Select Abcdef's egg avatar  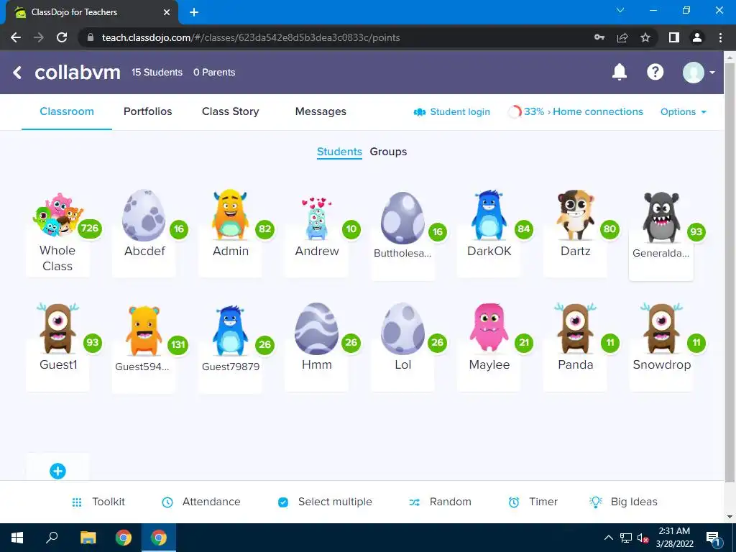click(x=144, y=215)
